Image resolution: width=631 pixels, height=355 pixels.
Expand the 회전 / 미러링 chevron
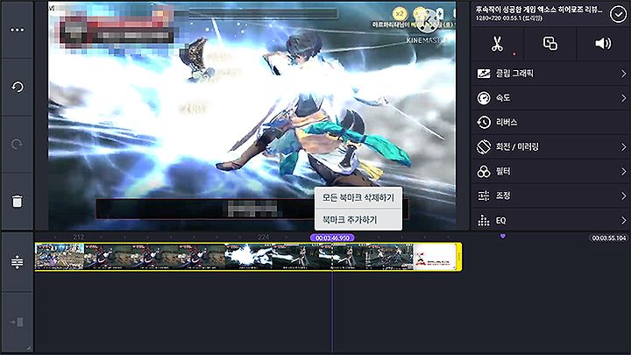pos(623,147)
